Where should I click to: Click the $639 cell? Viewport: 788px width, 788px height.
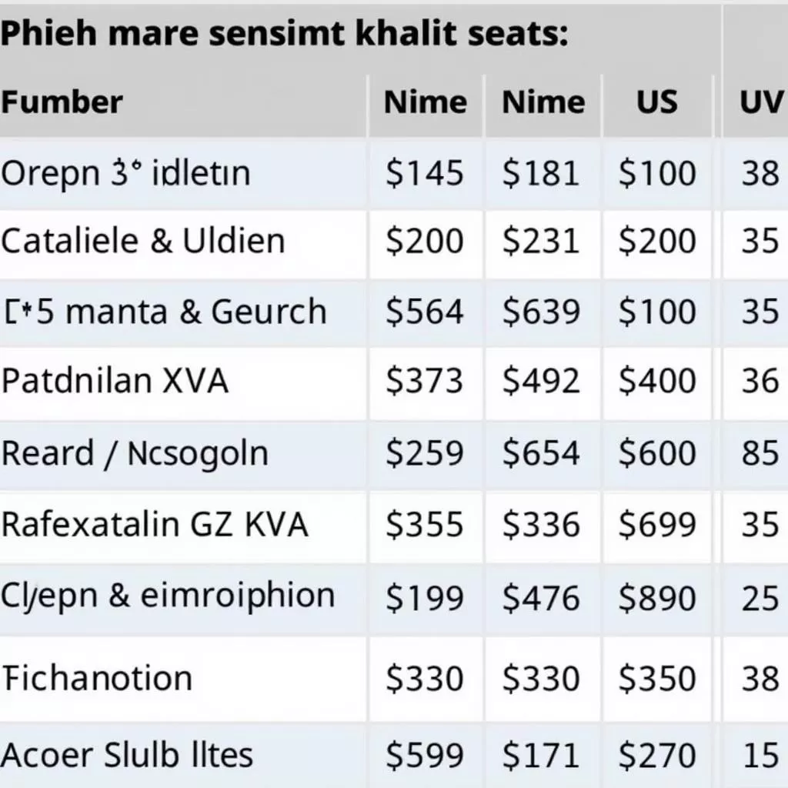541,312
